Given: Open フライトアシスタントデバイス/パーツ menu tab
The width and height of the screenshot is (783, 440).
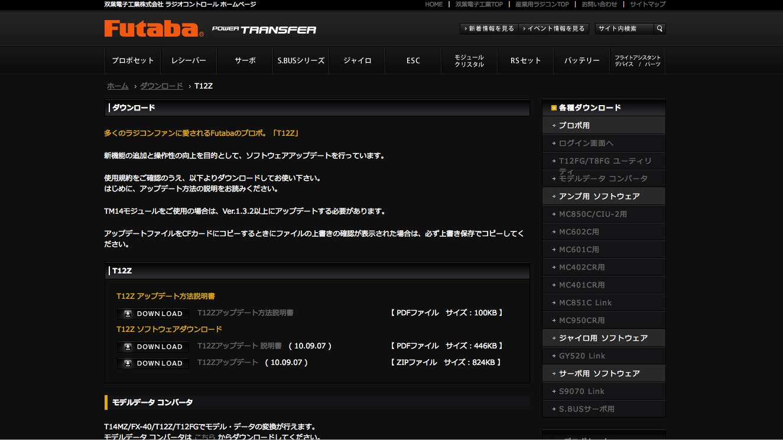Looking at the screenshot, I should (638, 60).
